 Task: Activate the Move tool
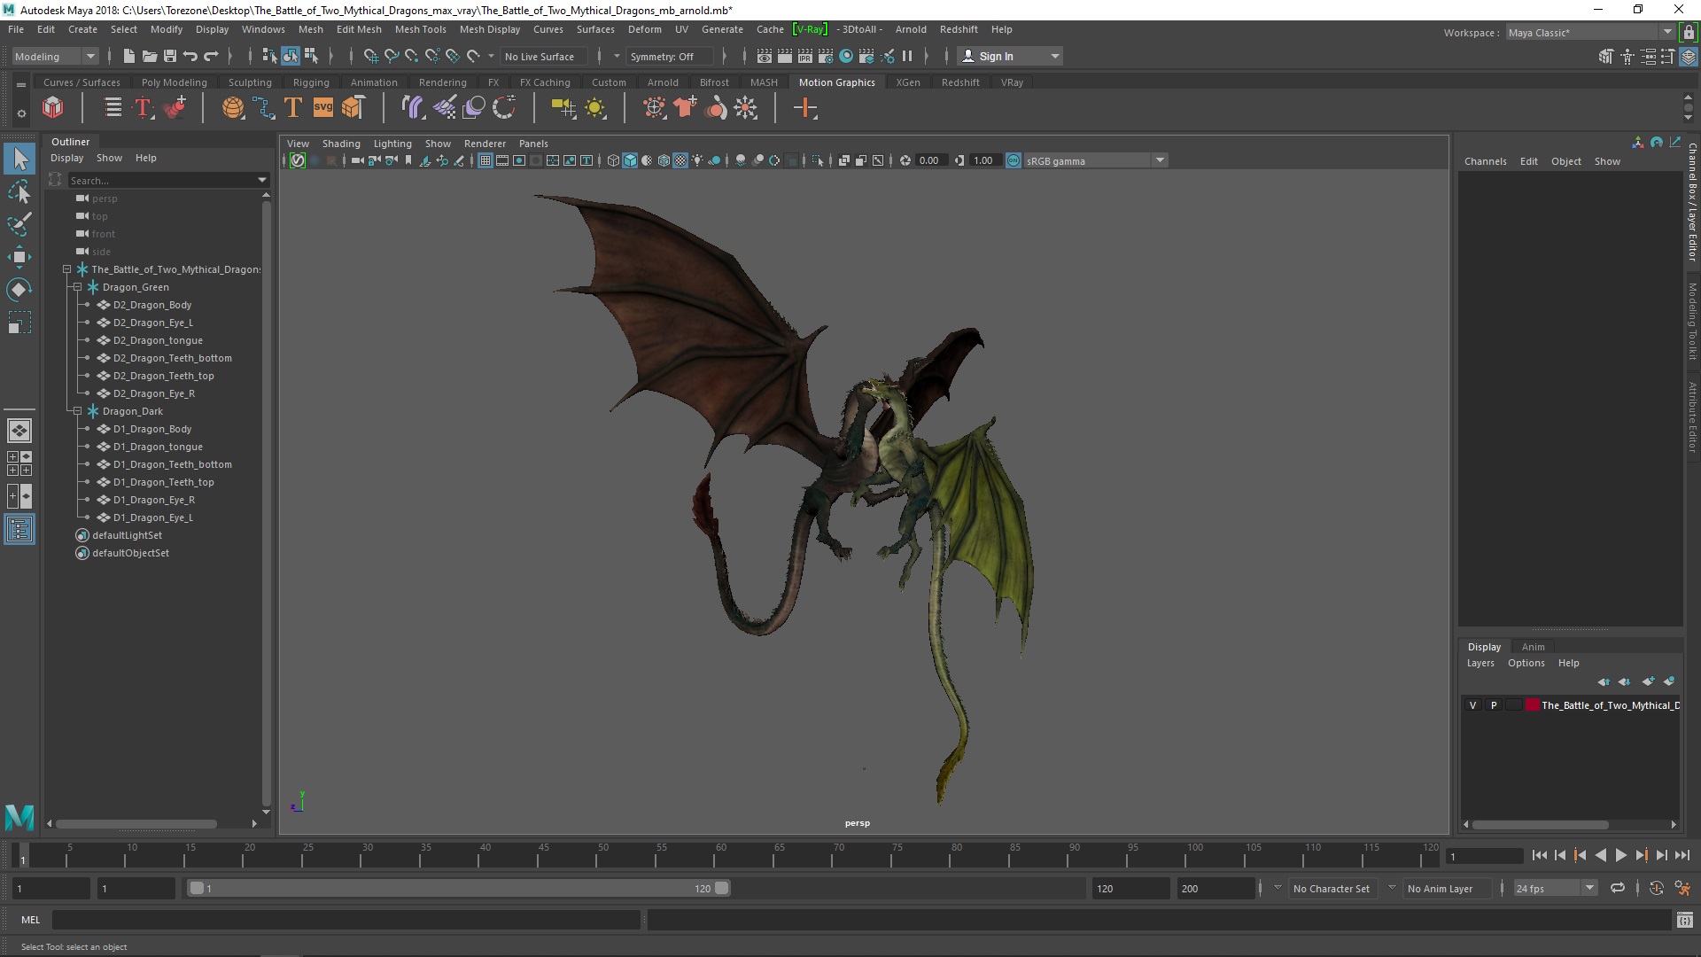tap(19, 257)
